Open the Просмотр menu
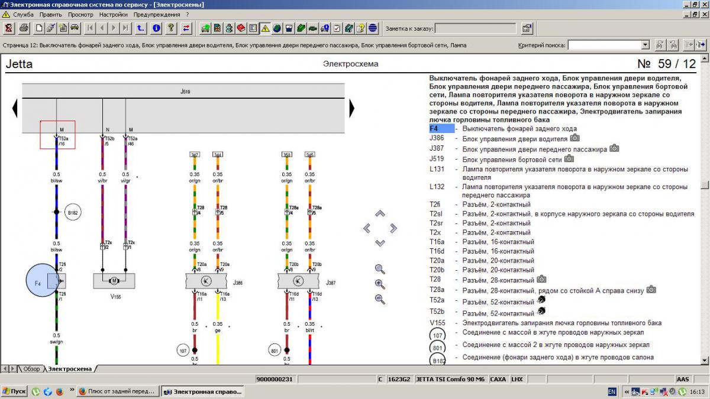The image size is (710, 399). tap(80, 14)
